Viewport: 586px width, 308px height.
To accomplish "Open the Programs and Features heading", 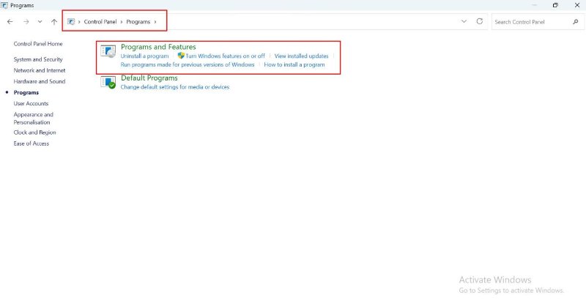I will [x=158, y=47].
